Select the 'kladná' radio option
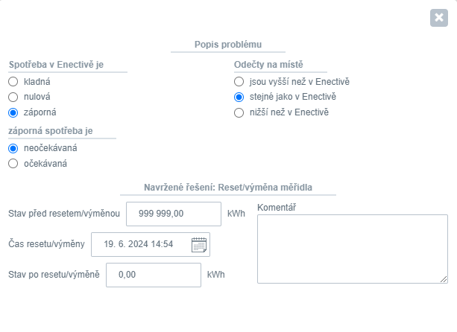The height and width of the screenshot is (332, 457). pyautogui.click(x=13, y=81)
